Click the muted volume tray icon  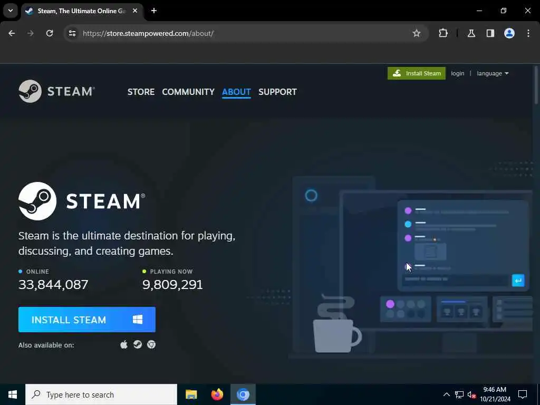471,394
